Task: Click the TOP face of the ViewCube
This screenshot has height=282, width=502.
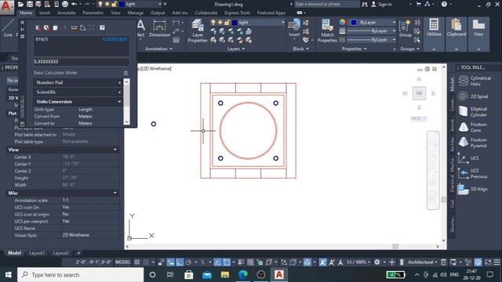Action: (x=419, y=93)
